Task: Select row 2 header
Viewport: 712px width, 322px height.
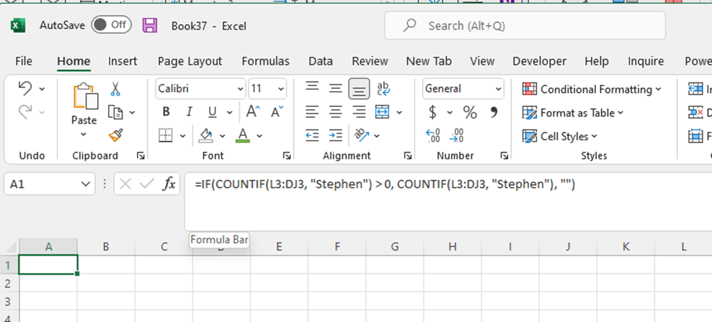Action: coord(8,283)
